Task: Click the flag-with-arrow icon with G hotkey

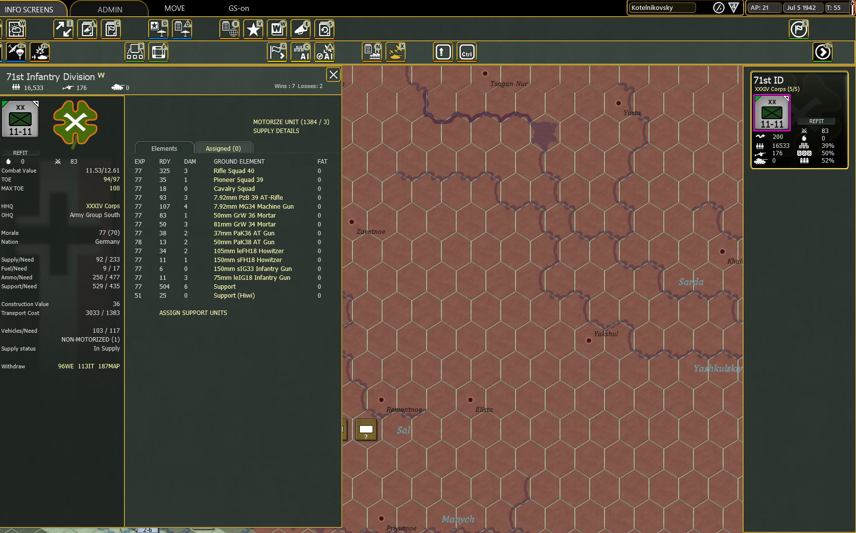Action: (277, 52)
